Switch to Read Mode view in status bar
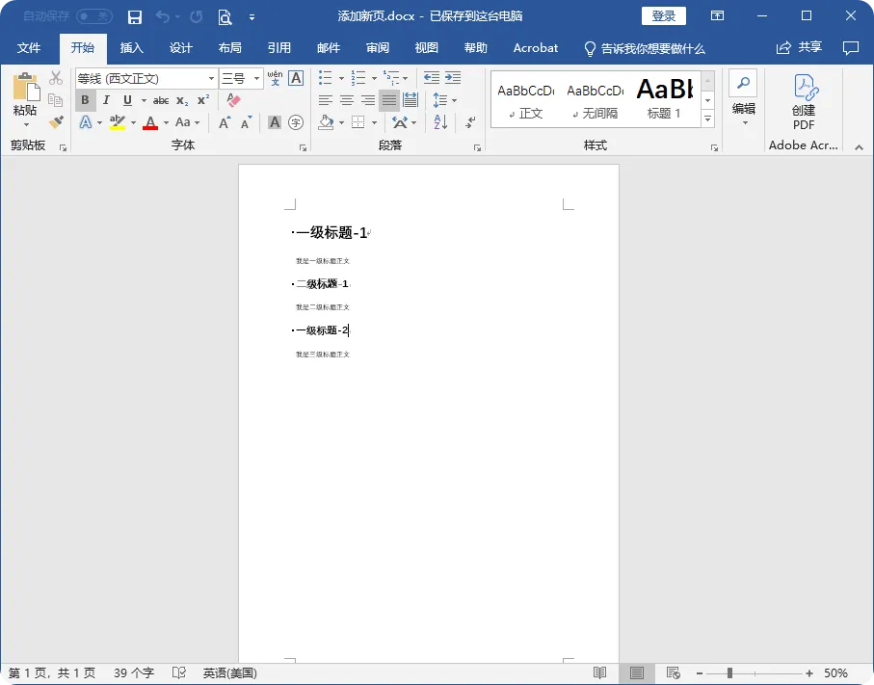Screen dimensions: 874x685 599,672
